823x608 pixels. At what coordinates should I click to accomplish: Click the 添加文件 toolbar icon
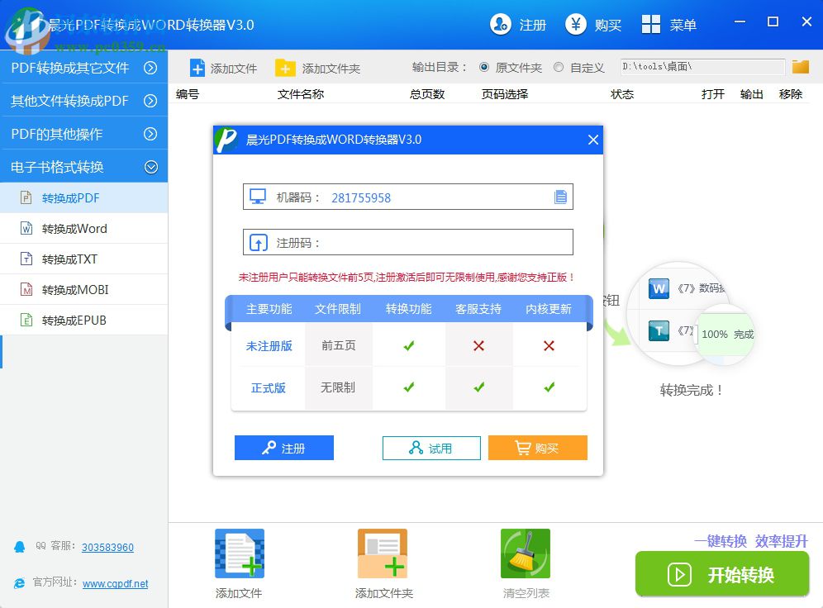198,67
